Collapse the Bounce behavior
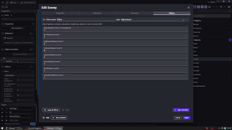This screenshot has width=232, height=130. pyautogui.click(x=2, y=38)
